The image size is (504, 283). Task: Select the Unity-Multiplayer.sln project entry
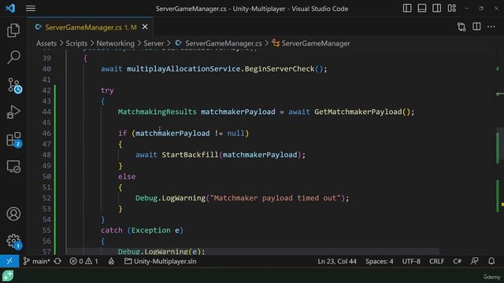point(161,261)
